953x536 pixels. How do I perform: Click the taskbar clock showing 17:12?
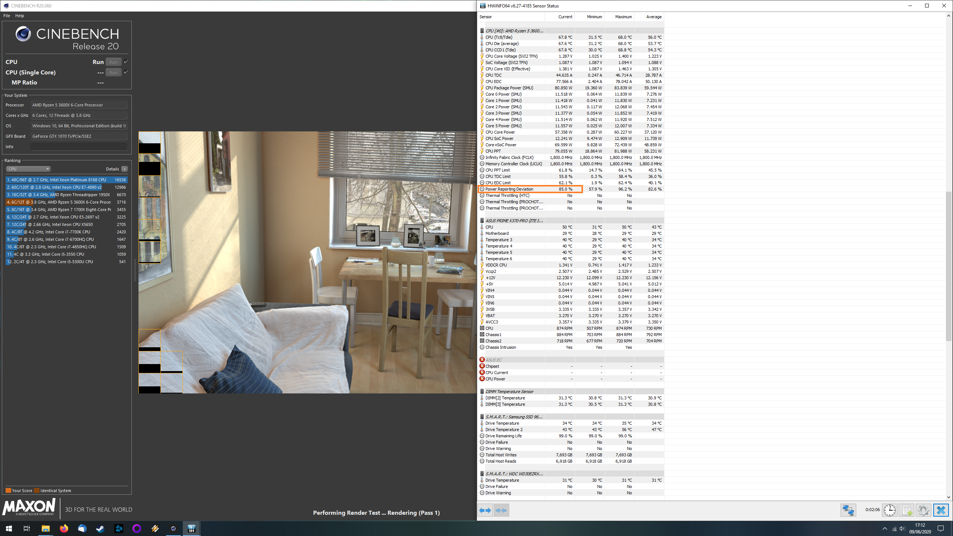pos(920,529)
